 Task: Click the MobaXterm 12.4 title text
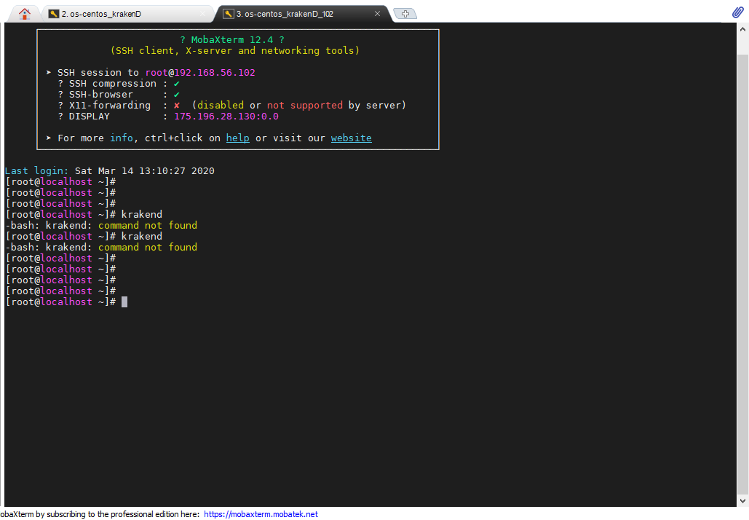point(232,40)
